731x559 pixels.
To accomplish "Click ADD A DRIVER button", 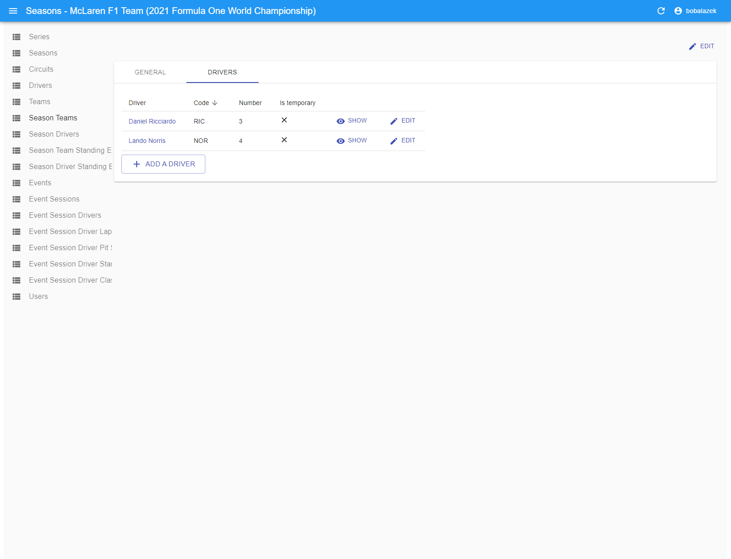I will (x=163, y=164).
